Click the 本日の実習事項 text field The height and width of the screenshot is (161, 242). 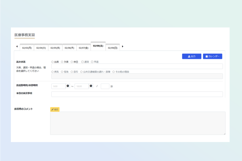137,94
